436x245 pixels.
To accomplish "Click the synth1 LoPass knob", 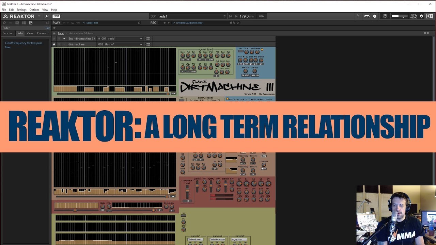I will (x=254, y=71).
